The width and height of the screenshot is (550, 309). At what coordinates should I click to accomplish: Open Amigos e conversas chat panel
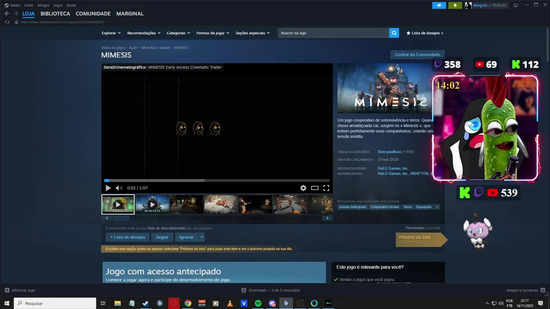(x=525, y=290)
